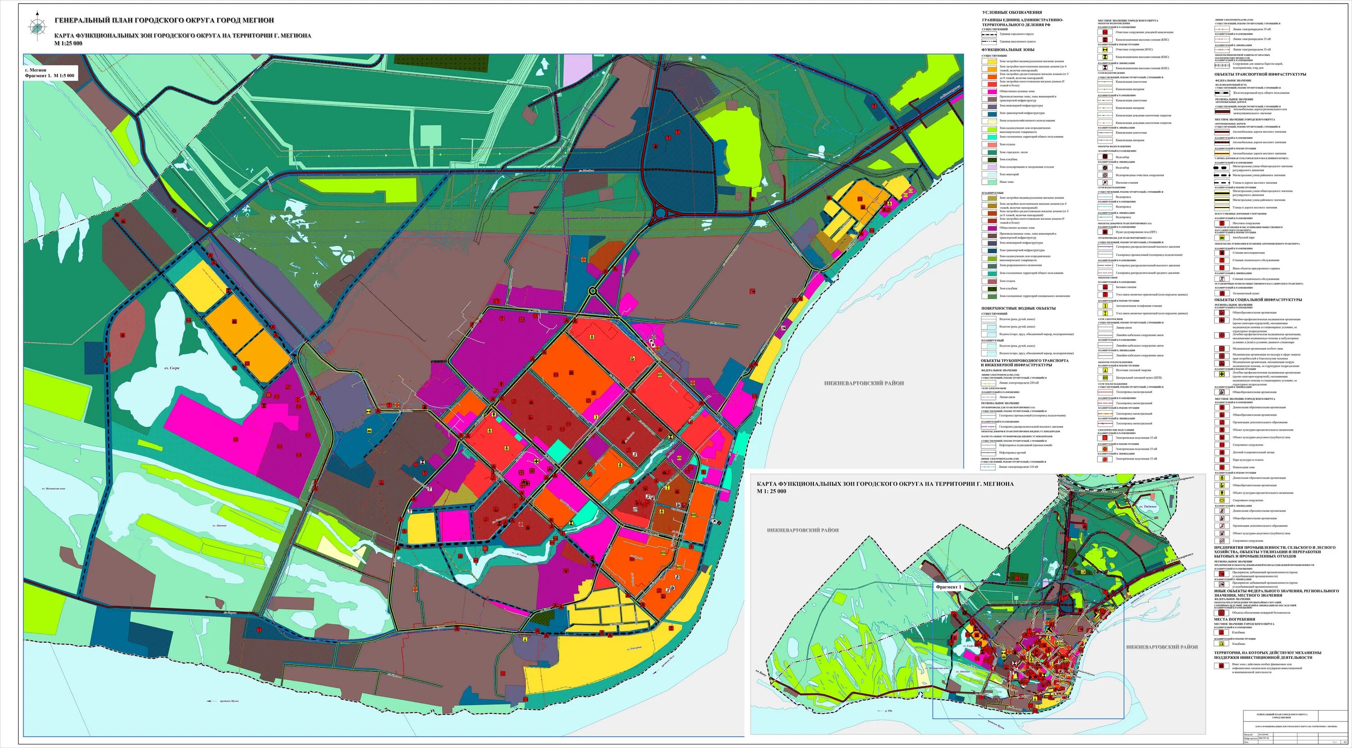Click the Фрагмент 1 label on inset map

click(948, 588)
